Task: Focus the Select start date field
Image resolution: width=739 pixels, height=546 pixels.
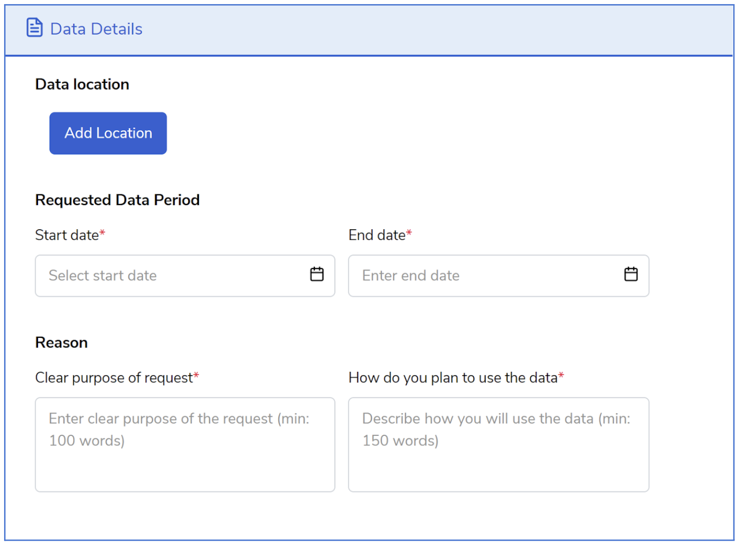Action: [170, 276]
